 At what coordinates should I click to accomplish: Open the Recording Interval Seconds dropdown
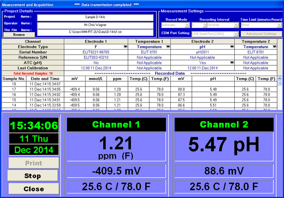[236, 25]
